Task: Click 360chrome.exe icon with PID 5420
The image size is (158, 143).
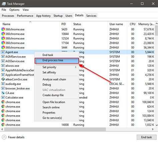Action: point(3,29)
